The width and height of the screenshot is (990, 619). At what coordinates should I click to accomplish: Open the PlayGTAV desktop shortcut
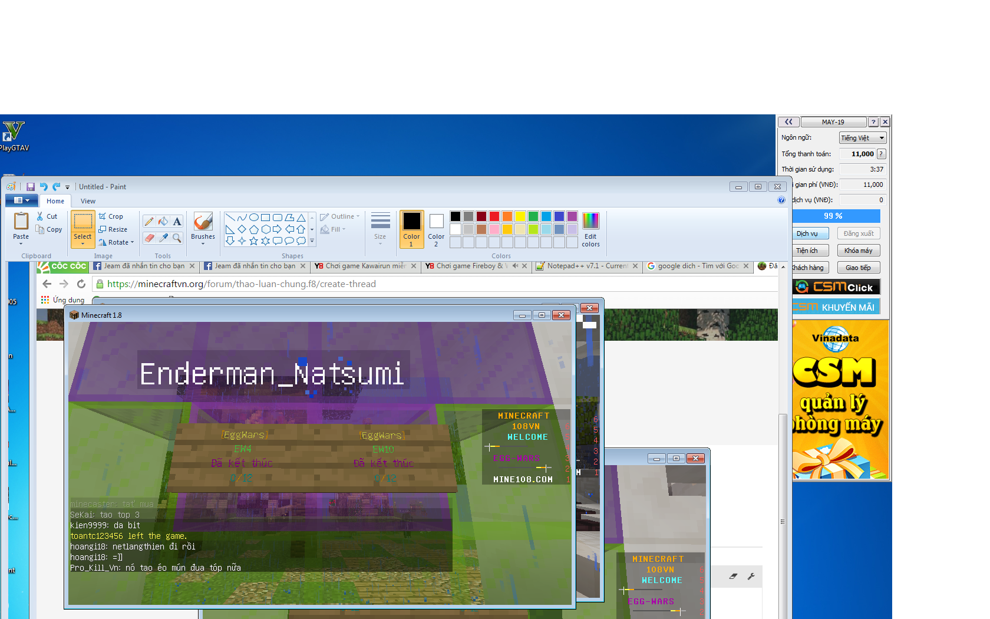14,136
